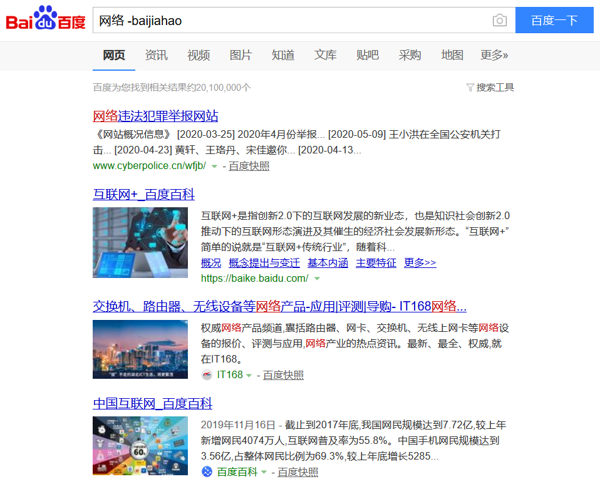The width and height of the screenshot is (600, 484).
Task: Click the Baidu logo
Action: tap(46, 19)
